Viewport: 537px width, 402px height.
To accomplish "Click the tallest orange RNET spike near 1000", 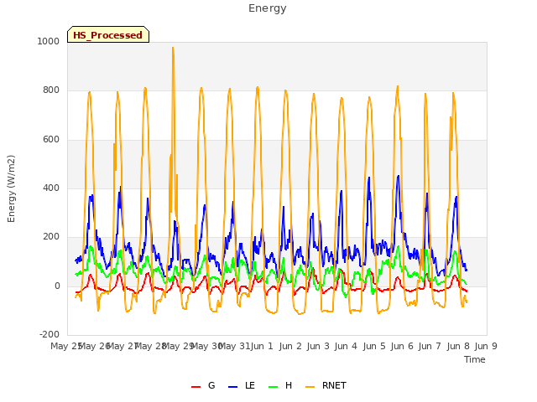I will tap(173, 49).
